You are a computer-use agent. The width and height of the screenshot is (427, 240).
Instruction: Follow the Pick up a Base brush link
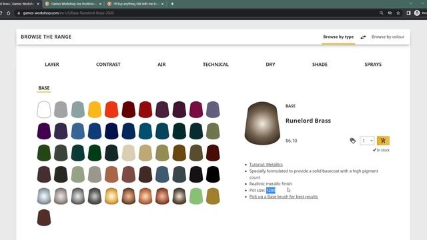[x=284, y=197]
